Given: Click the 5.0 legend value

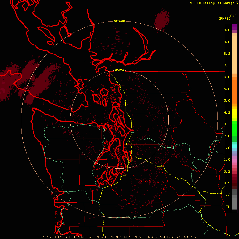Looking at the screenshot, I should pyautogui.click(x=227, y=101).
